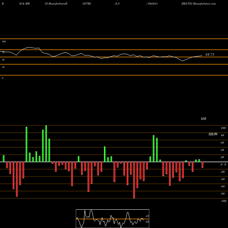Click the "(5,5" parameter text in header

tap(117, 4)
